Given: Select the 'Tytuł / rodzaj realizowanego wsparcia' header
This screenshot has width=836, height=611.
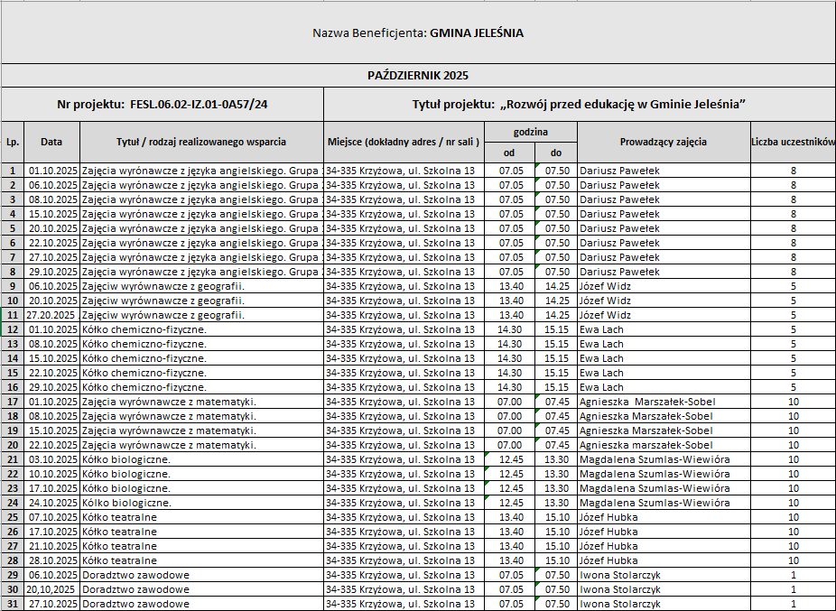Looking at the screenshot, I should coord(201,142).
